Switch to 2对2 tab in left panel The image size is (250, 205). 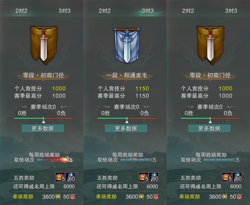click(x=22, y=11)
